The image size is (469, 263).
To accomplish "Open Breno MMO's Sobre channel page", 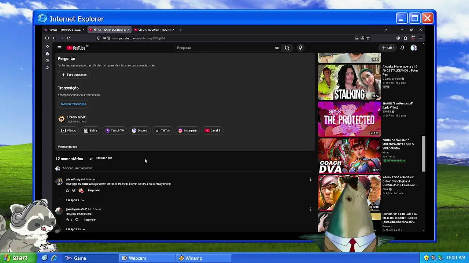I will pyautogui.click(x=91, y=130).
